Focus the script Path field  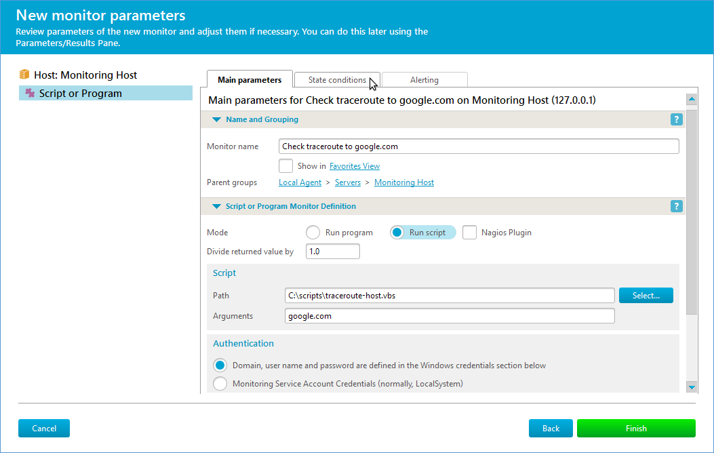[450, 296]
